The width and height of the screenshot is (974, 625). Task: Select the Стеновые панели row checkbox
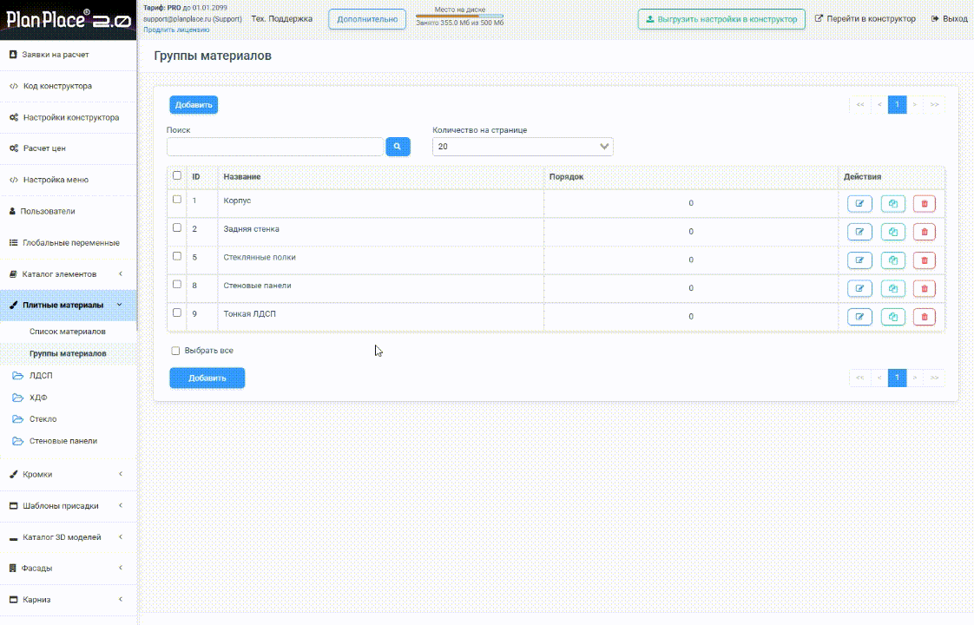pyautogui.click(x=177, y=285)
